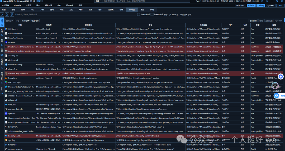Sort by the 发布者 column header

point(49,25)
